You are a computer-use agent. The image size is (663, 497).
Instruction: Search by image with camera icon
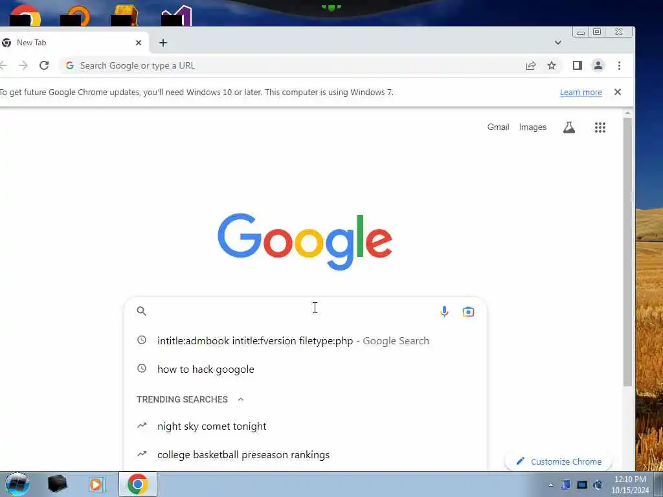(x=468, y=312)
